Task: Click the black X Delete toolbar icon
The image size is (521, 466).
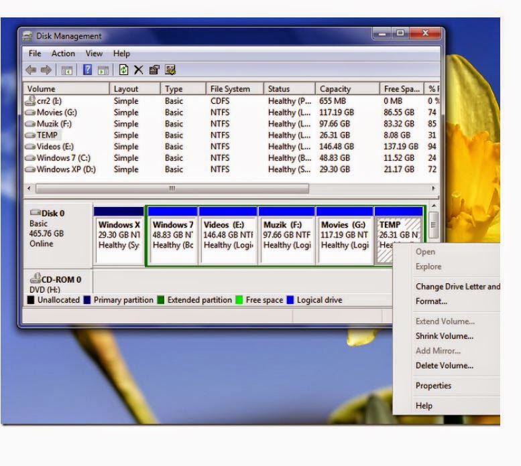Action: 139,70
